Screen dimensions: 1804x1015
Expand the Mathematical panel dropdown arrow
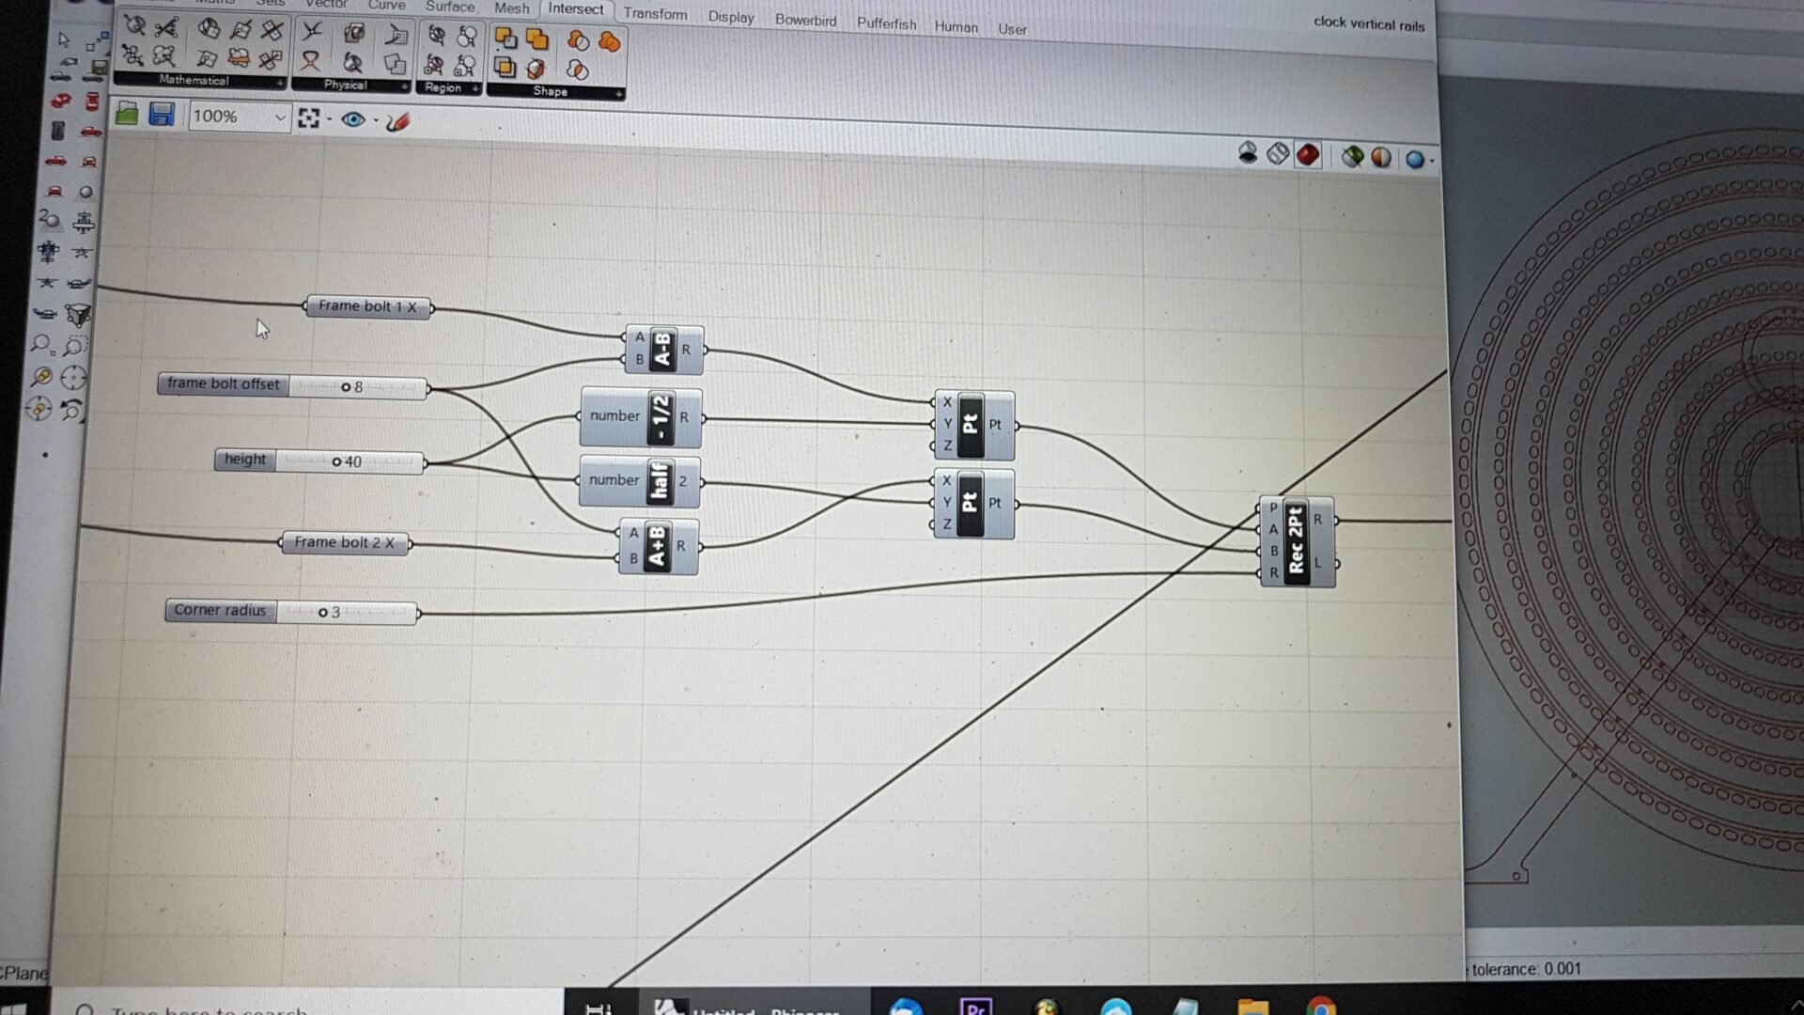point(281,83)
